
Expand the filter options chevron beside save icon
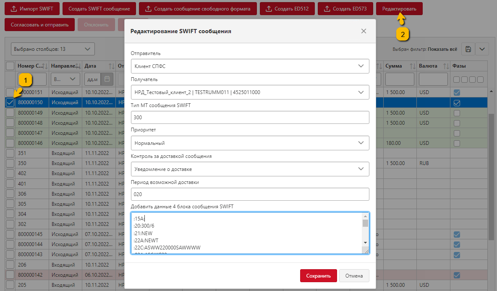click(482, 49)
